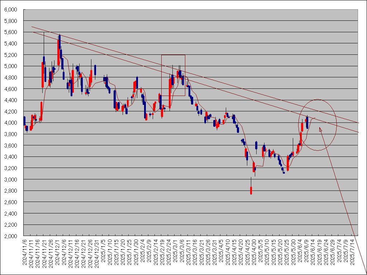Click the 2,000 price axis label
This screenshot has width=367, height=275.
point(11,236)
